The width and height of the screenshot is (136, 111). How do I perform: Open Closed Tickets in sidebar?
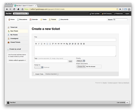17,42
